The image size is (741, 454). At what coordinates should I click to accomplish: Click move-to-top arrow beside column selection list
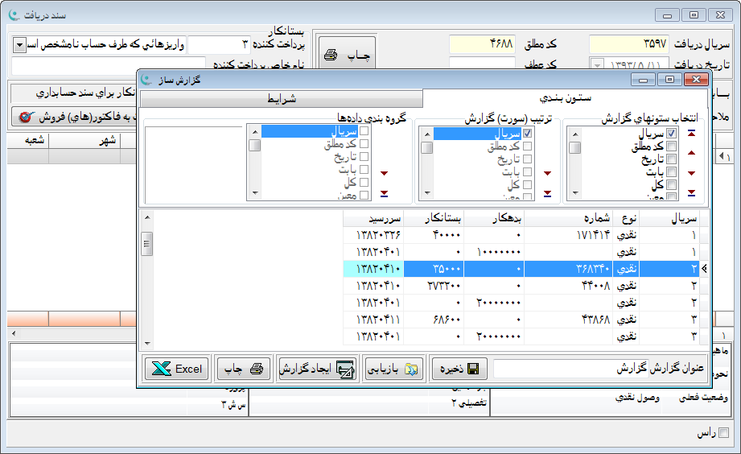point(691,135)
